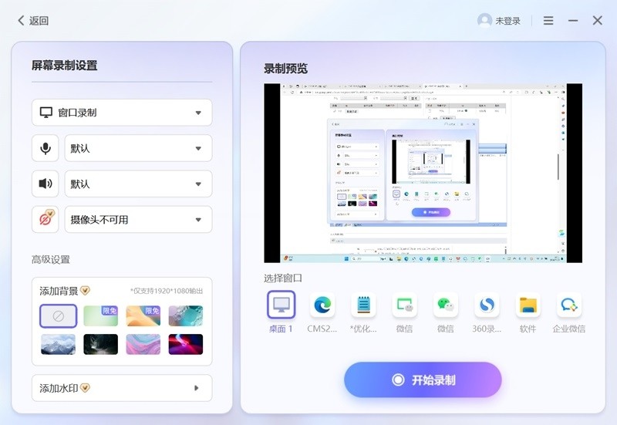Pick the *优化 notepad window icon
The image size is (617, 425).
(x=363, y=305)
